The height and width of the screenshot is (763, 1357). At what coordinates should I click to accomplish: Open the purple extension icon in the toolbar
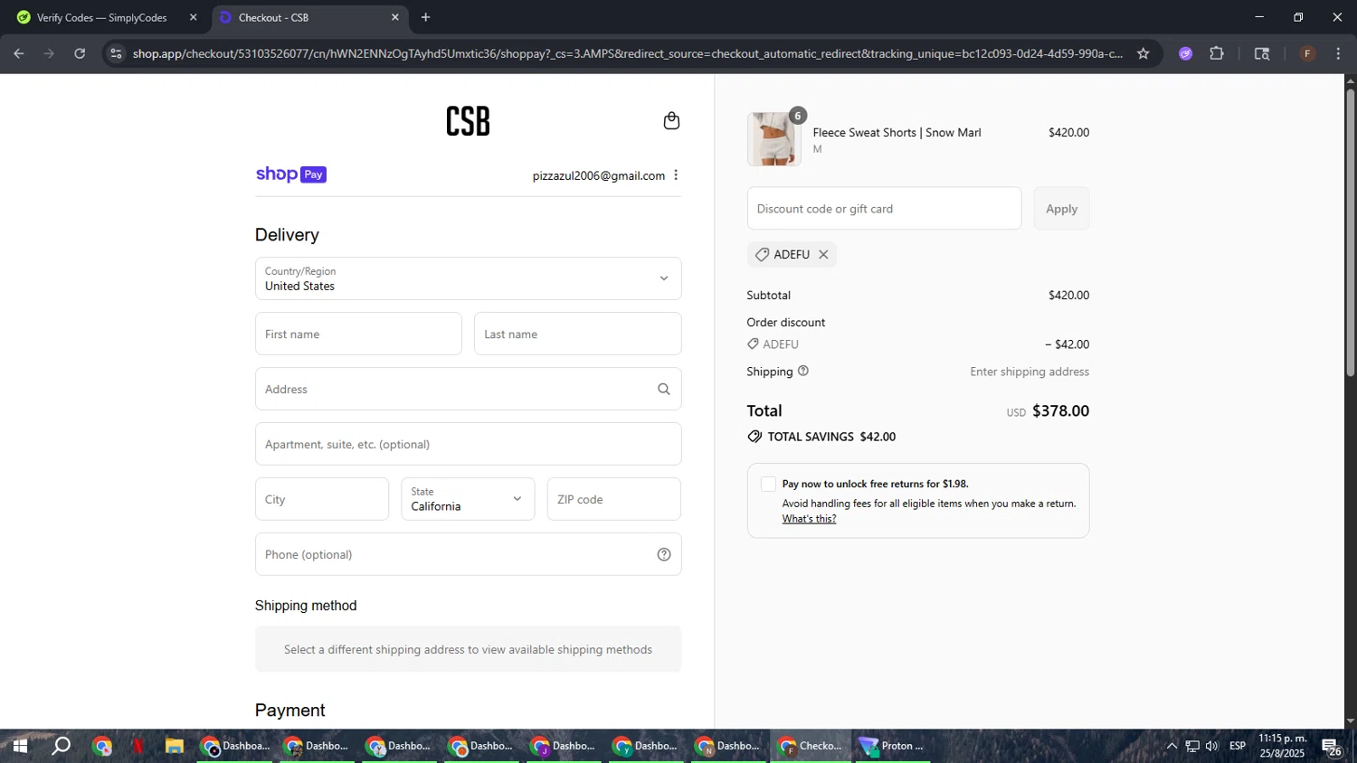[x=1185, y=53]
